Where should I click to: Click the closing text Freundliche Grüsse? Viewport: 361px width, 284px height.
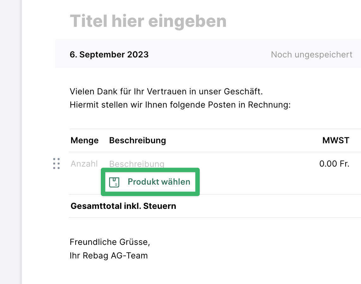[110, 242]
